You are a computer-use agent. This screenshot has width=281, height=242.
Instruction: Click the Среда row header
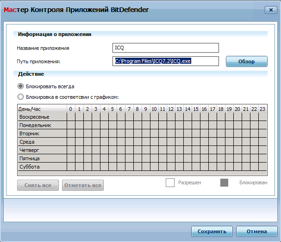(x=43, y=142)
